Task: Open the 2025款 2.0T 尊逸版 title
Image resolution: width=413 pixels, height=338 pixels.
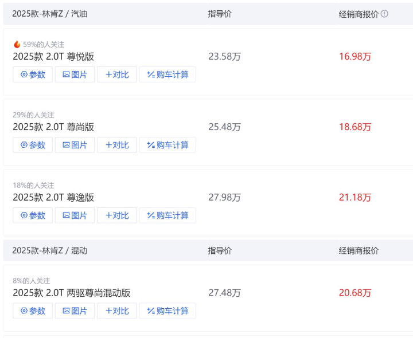Action: pyautogui.click(x=53, y=197)
